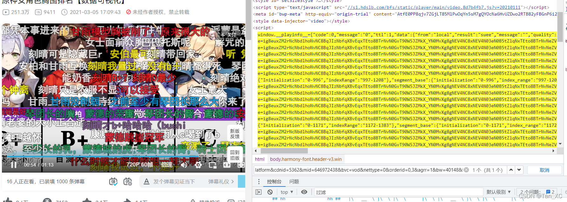The height and width of the screenshot is (202, 567).
Task: Switch to 控制台 console tab
Action: coord(274,182)
